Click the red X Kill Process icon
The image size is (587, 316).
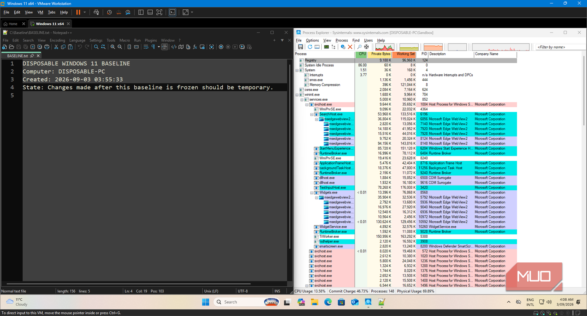pyautogui.click(x=350, y=47)
